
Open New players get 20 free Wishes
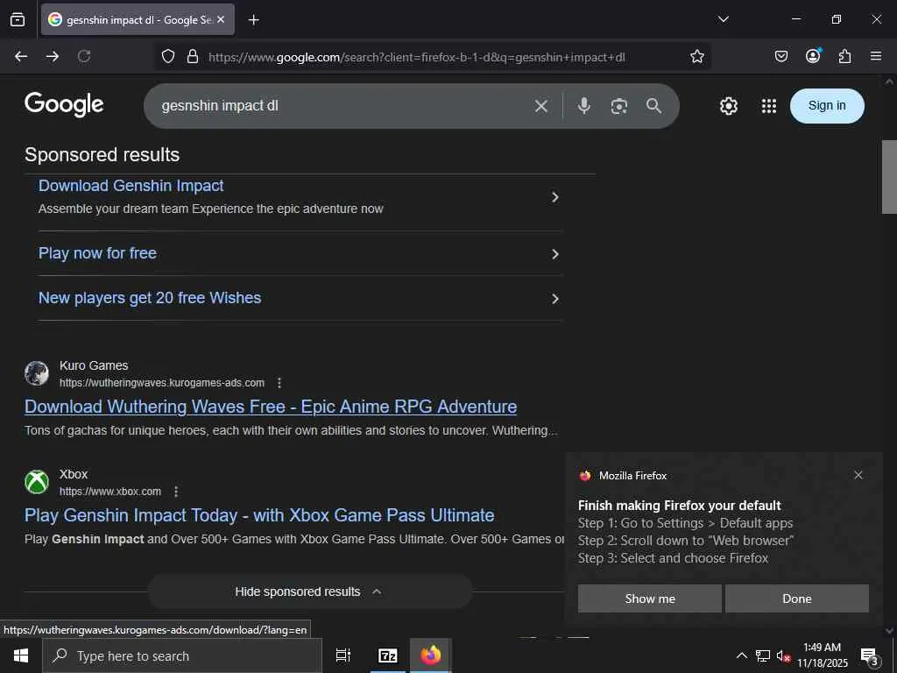tap(150, 298)
